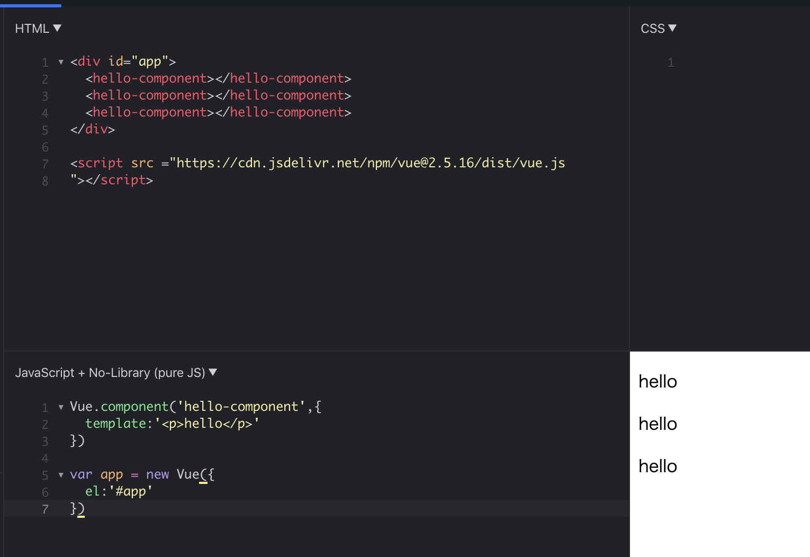Click the blue loading bar at top
Image resolution: width=810 pixels, height=557 pixels.
(32, 4)
